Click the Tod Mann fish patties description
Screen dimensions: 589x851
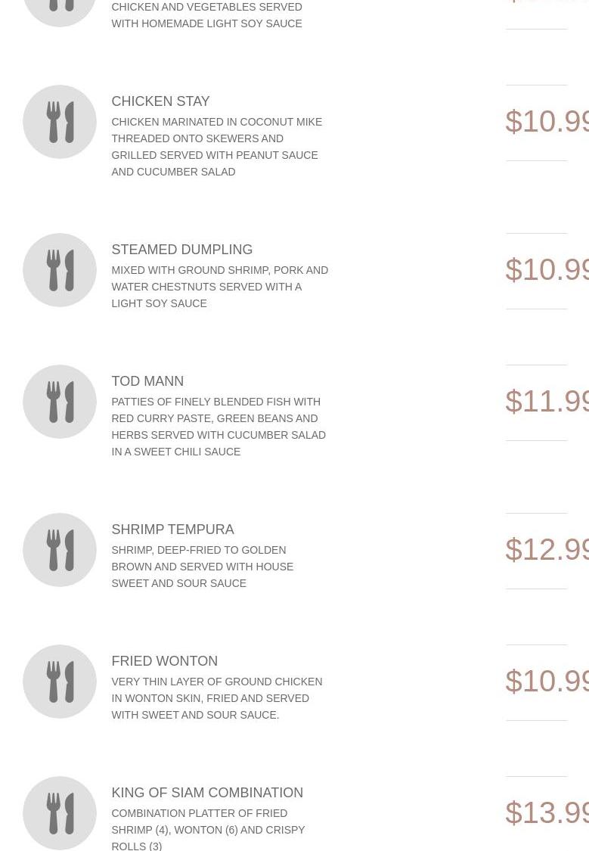coord(219,427)
